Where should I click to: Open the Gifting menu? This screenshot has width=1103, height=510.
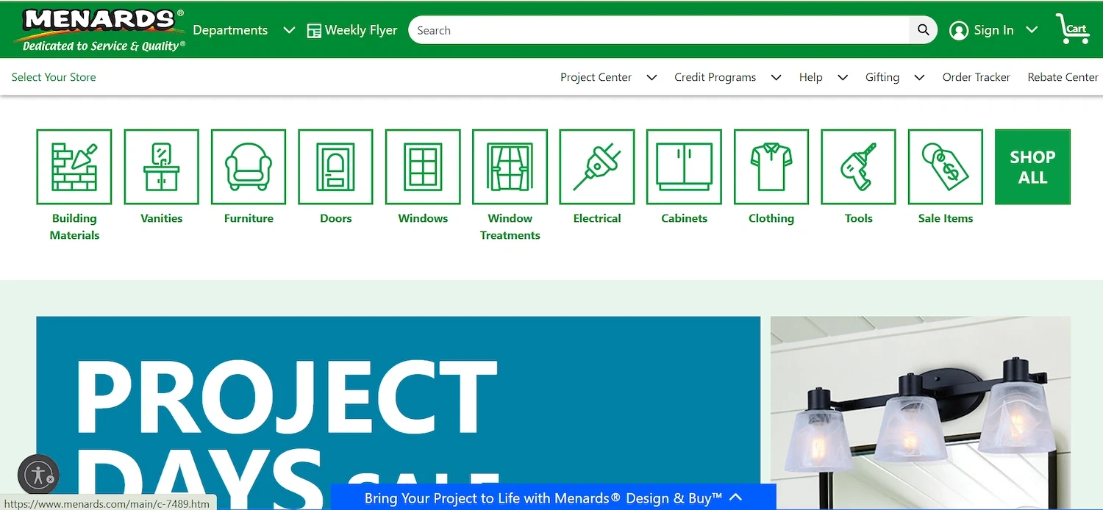pyautogui.click(x=882, y=77)
